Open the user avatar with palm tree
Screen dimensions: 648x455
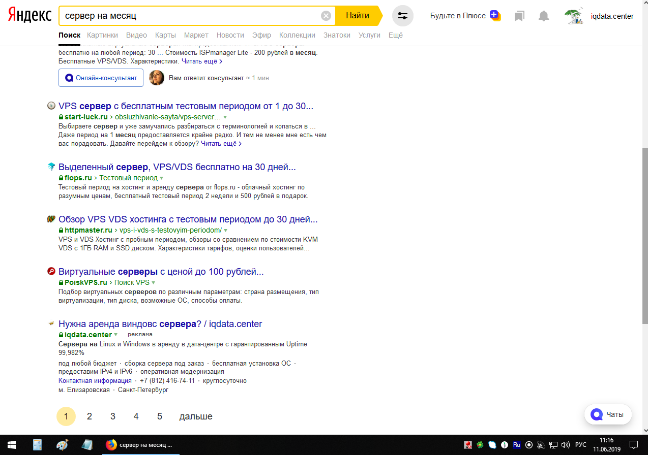(574, 16)
